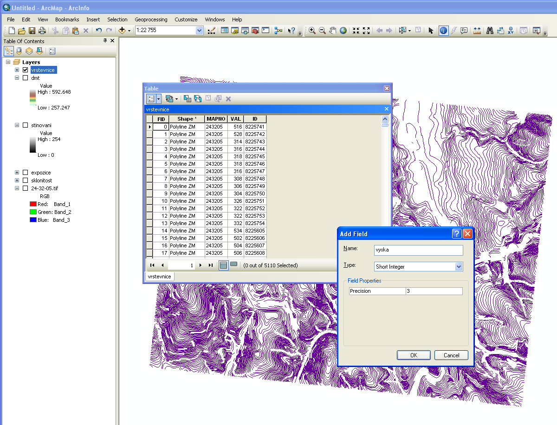Select the vrstevnice tab in Table window

click(159, 277)
